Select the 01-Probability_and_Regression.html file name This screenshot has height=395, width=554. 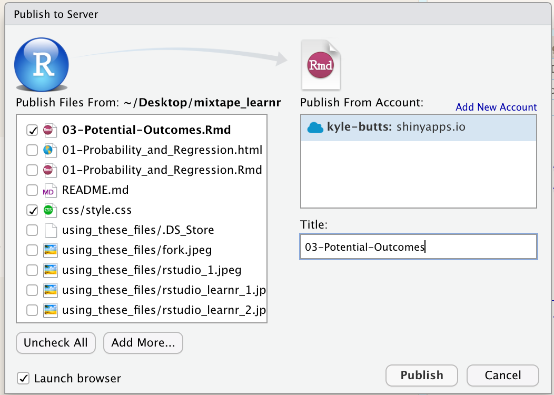coord(162,150)
